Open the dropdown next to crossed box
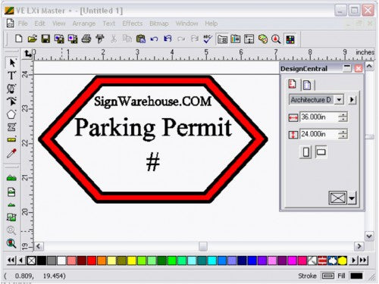 pyautogui.click(x=352, y=198)
